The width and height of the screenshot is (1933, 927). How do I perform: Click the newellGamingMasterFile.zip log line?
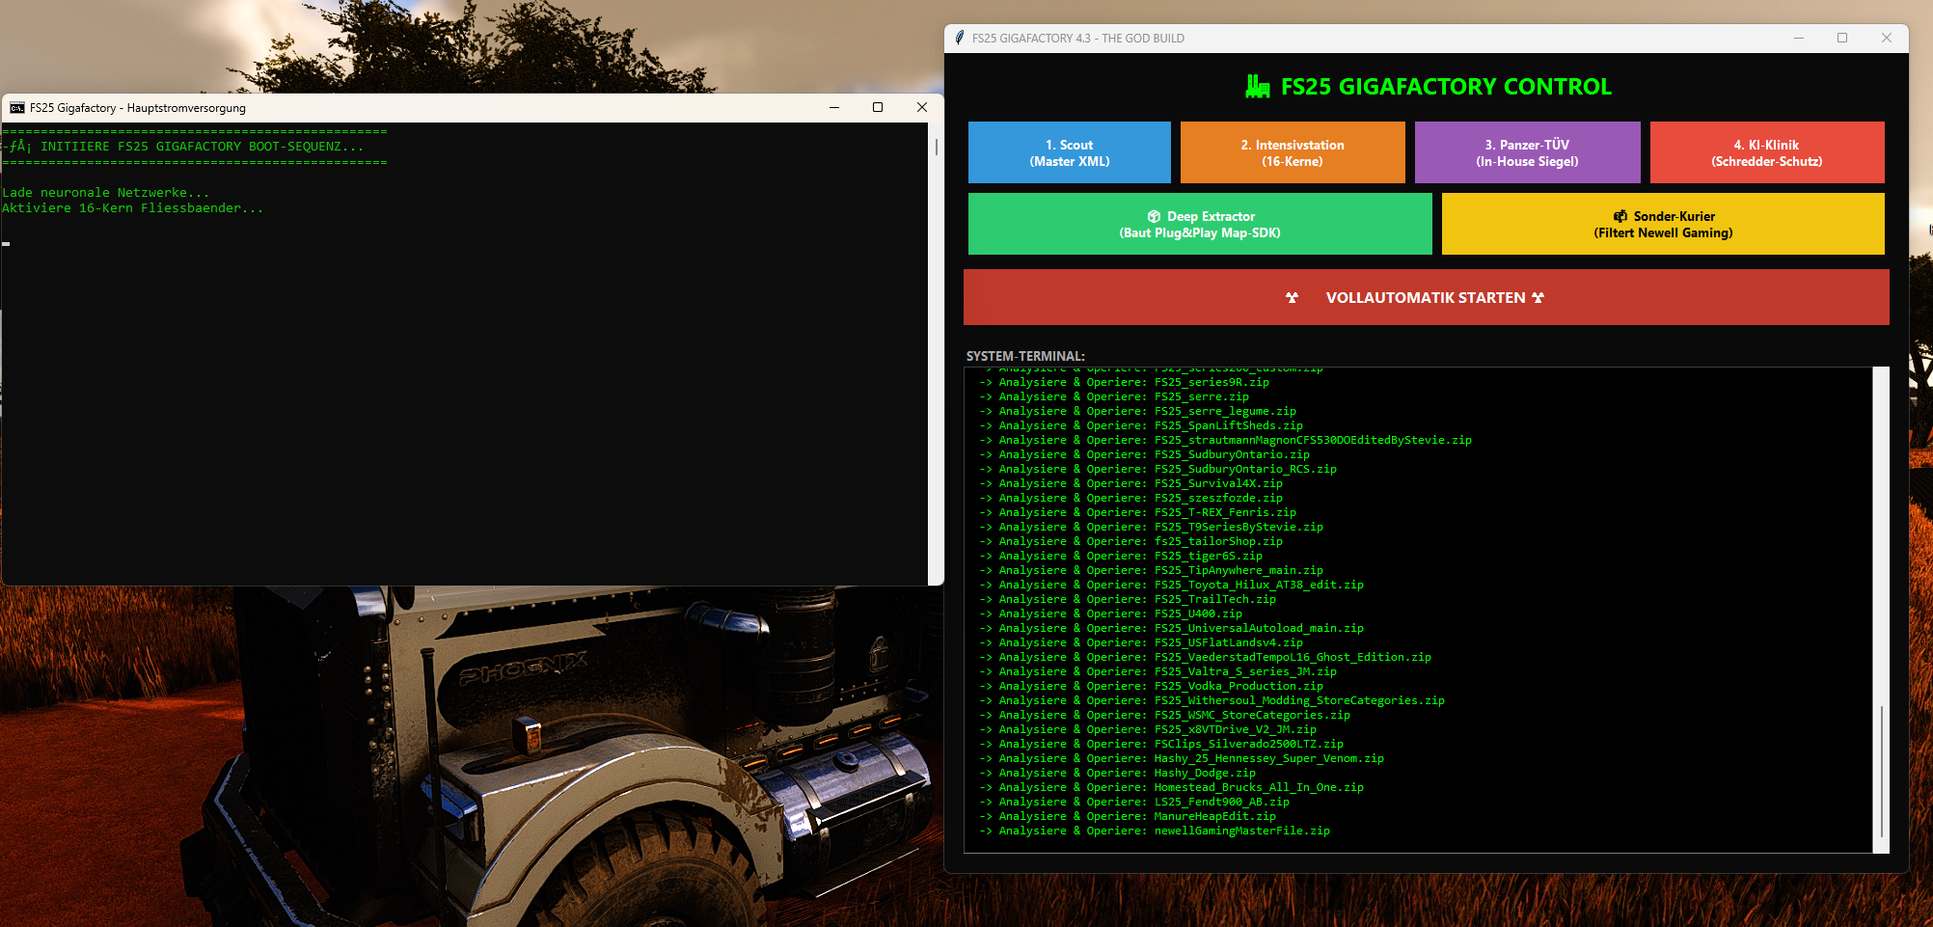[x=1241, y=831]
